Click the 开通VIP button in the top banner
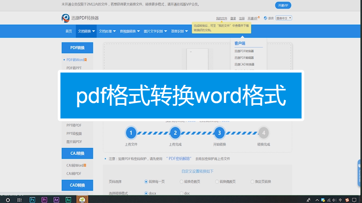 click(283, 5)
